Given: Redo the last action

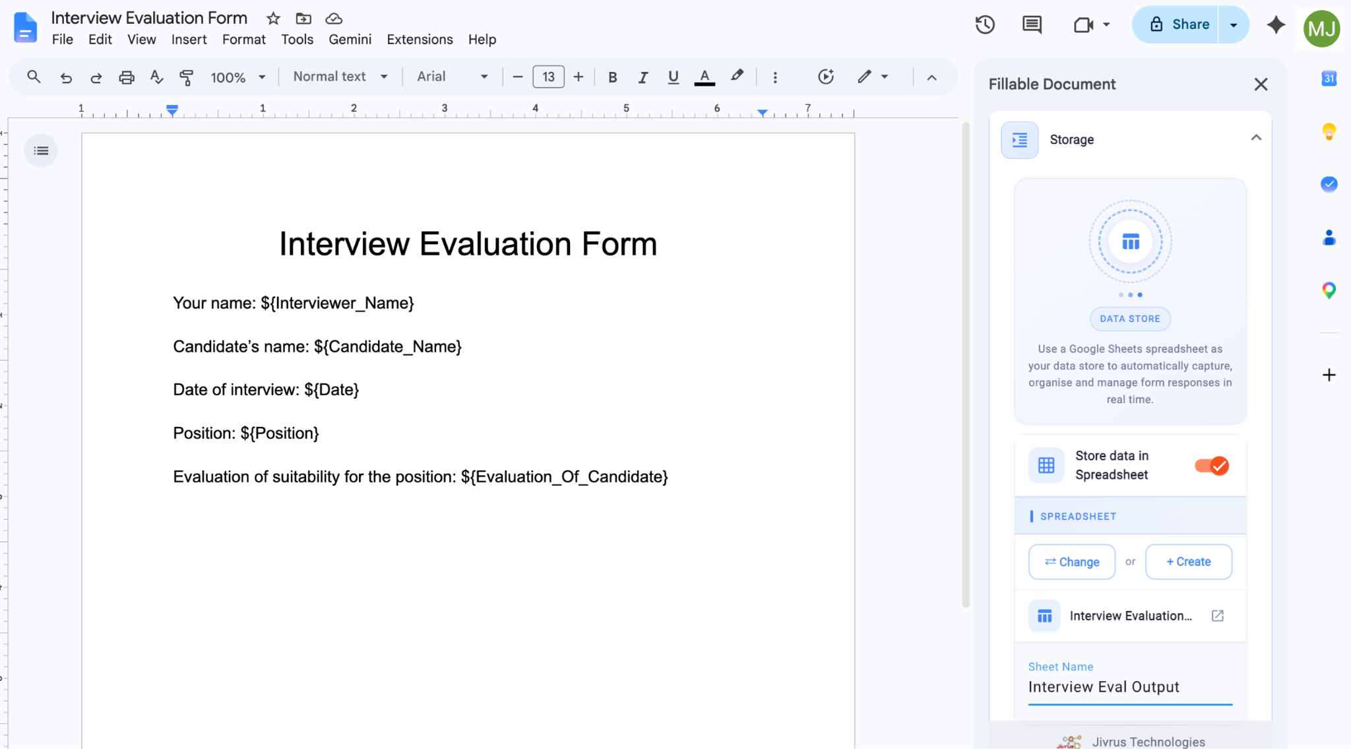Looking at the screenshot, I should (x=96, y=77).
